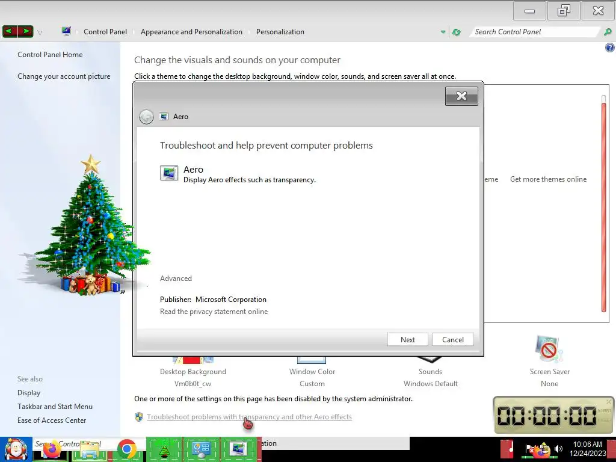Viewport: 616px width, 462px height.
Task: Switch to Control Panel taskbar window
Action: coord(201,449)
